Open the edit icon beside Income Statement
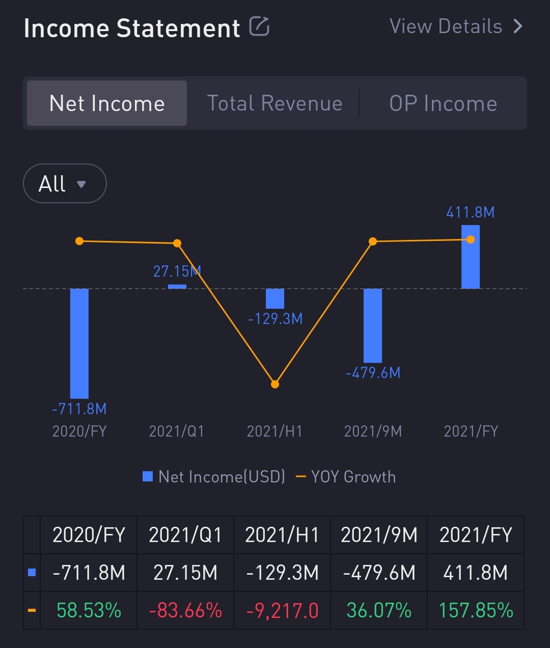The image size is (550, 648). point(259,26)
